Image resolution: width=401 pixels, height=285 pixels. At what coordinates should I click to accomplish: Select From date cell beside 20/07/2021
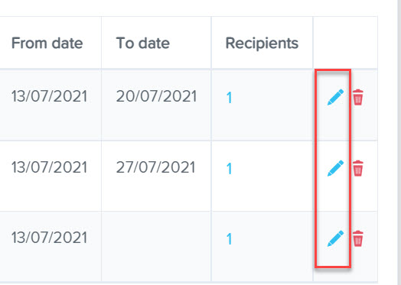51,105
